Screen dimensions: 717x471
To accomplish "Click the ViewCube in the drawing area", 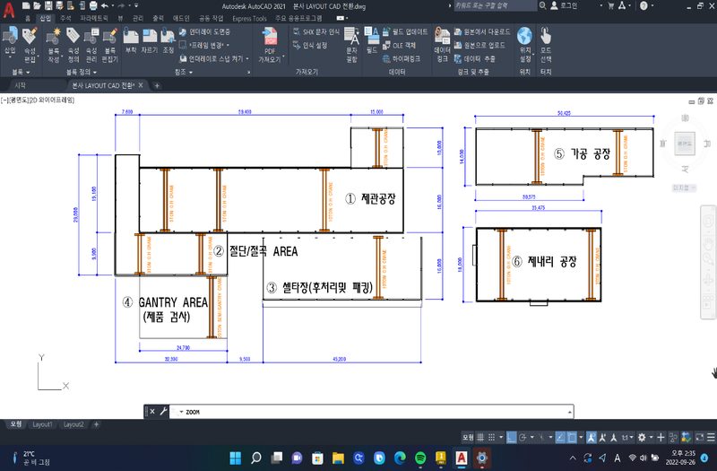I will 686,143.
